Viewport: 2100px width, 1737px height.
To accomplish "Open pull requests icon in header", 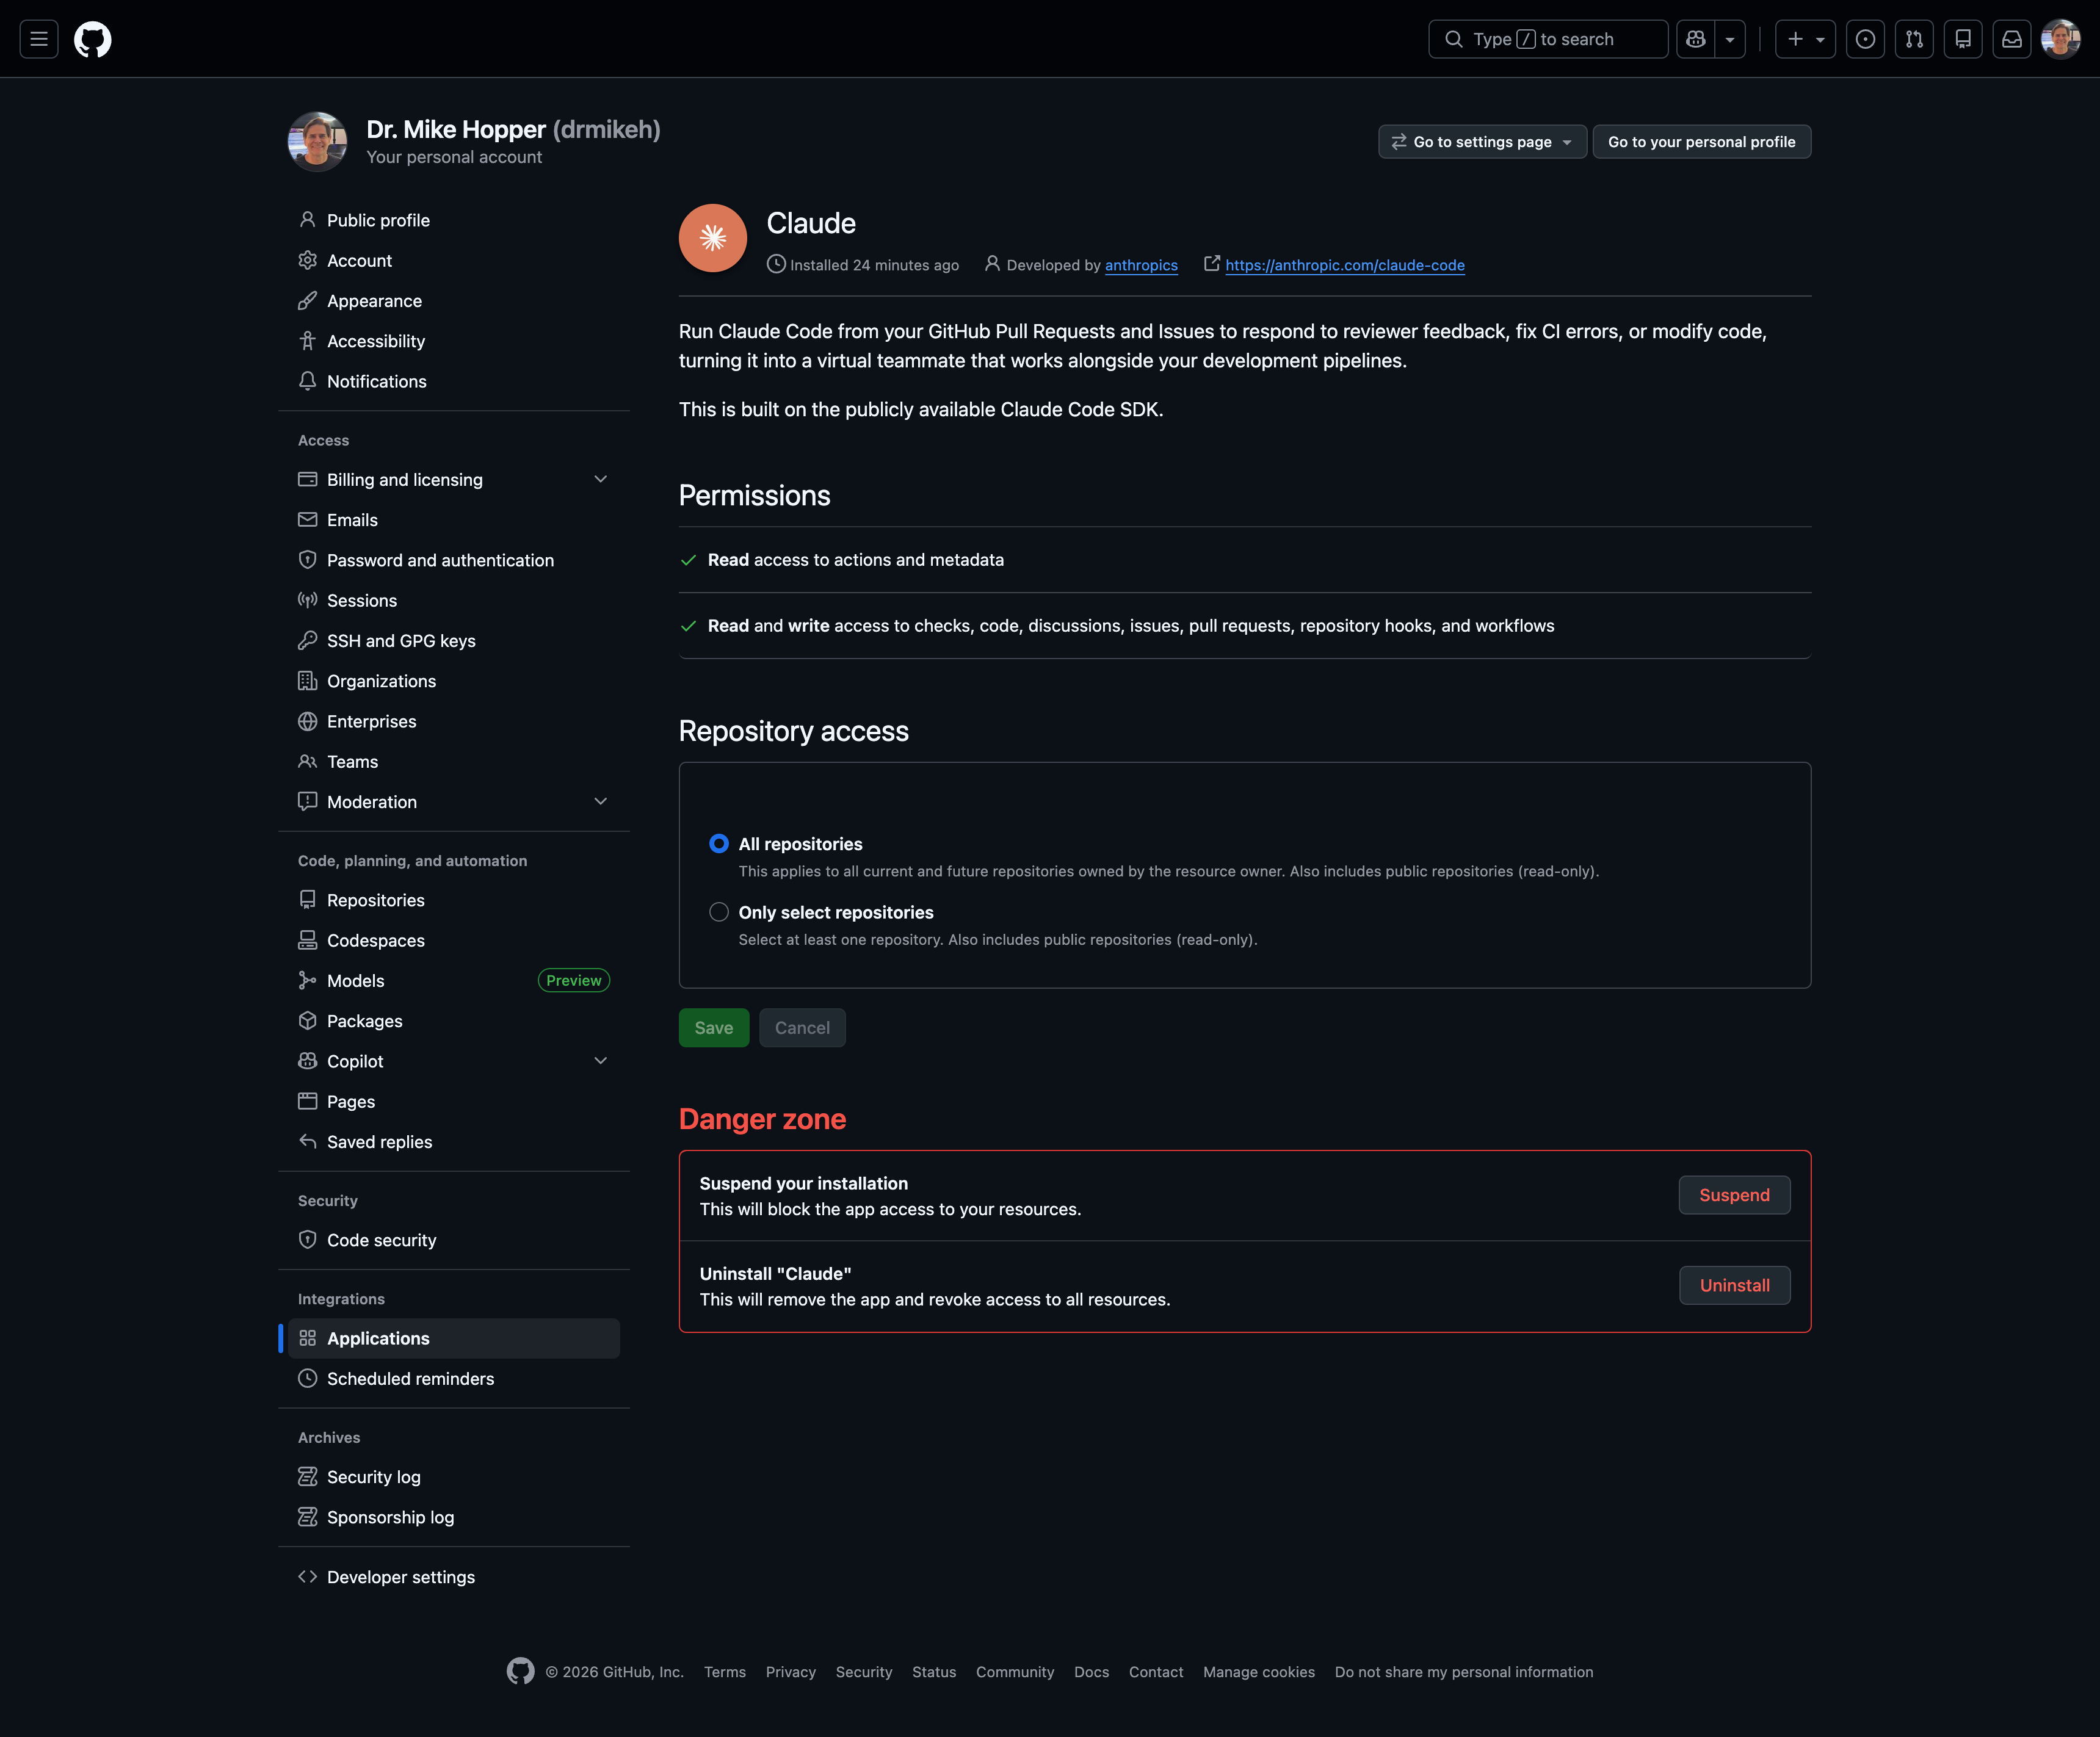I will pyautogui.click(x=1914, y=39).
